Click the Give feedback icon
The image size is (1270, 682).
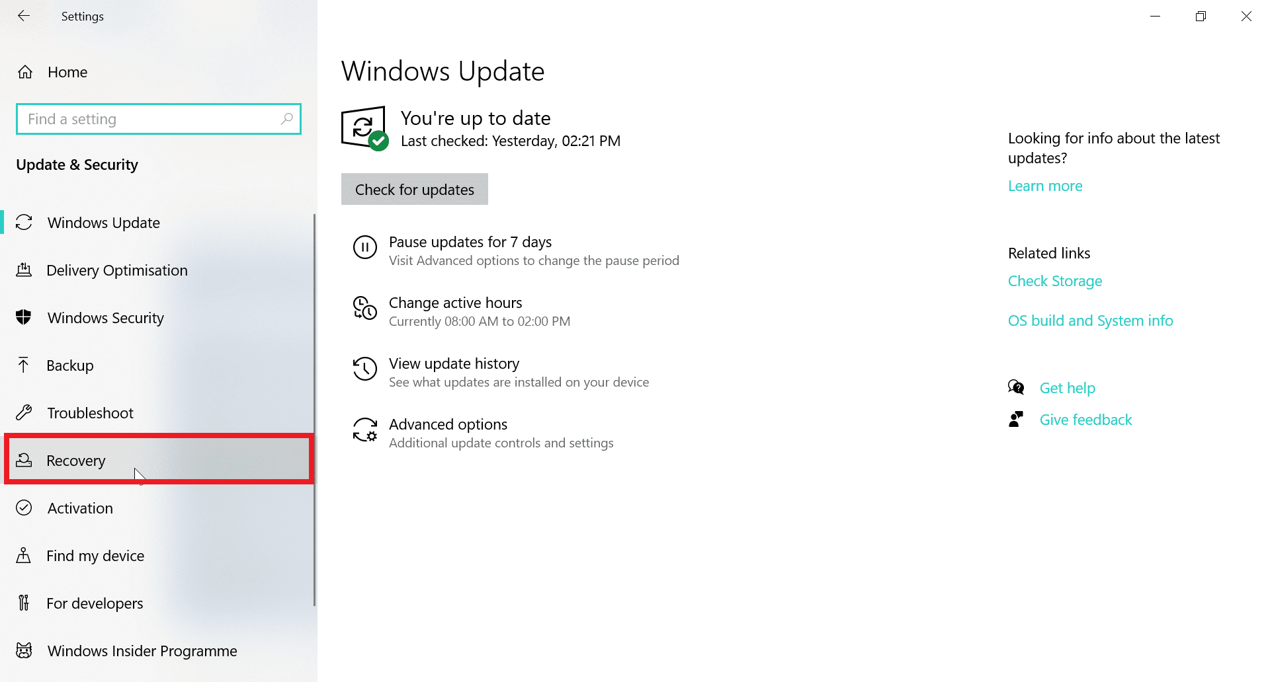1016,419
